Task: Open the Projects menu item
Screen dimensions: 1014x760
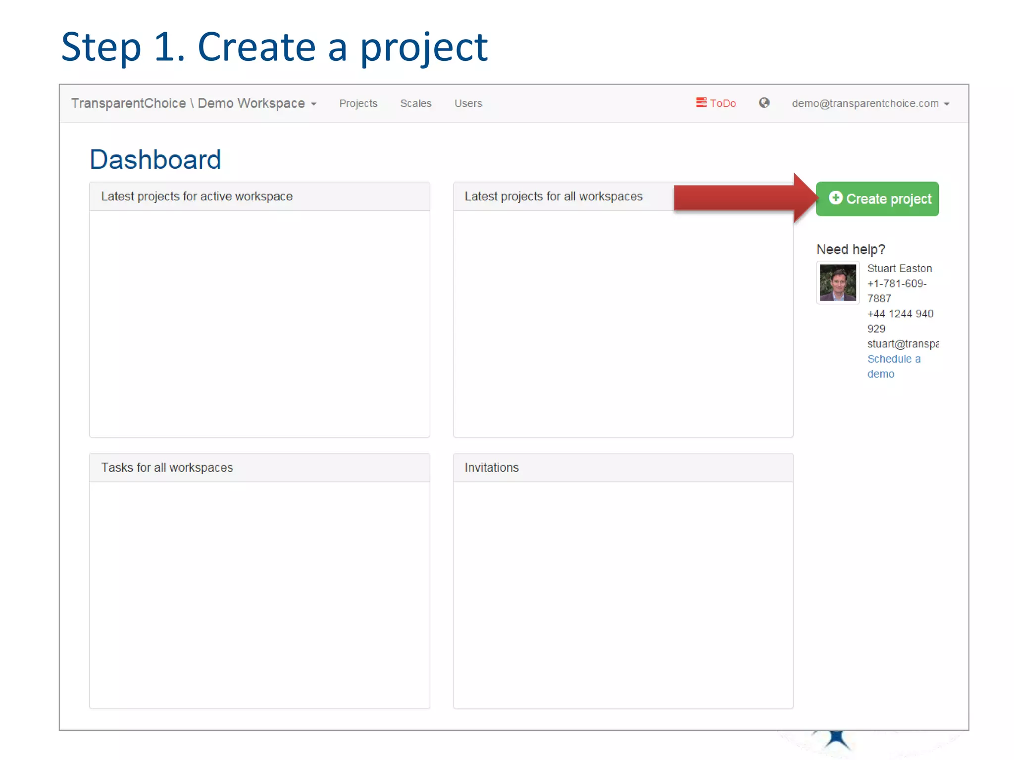Action: (x=358, y=103)
